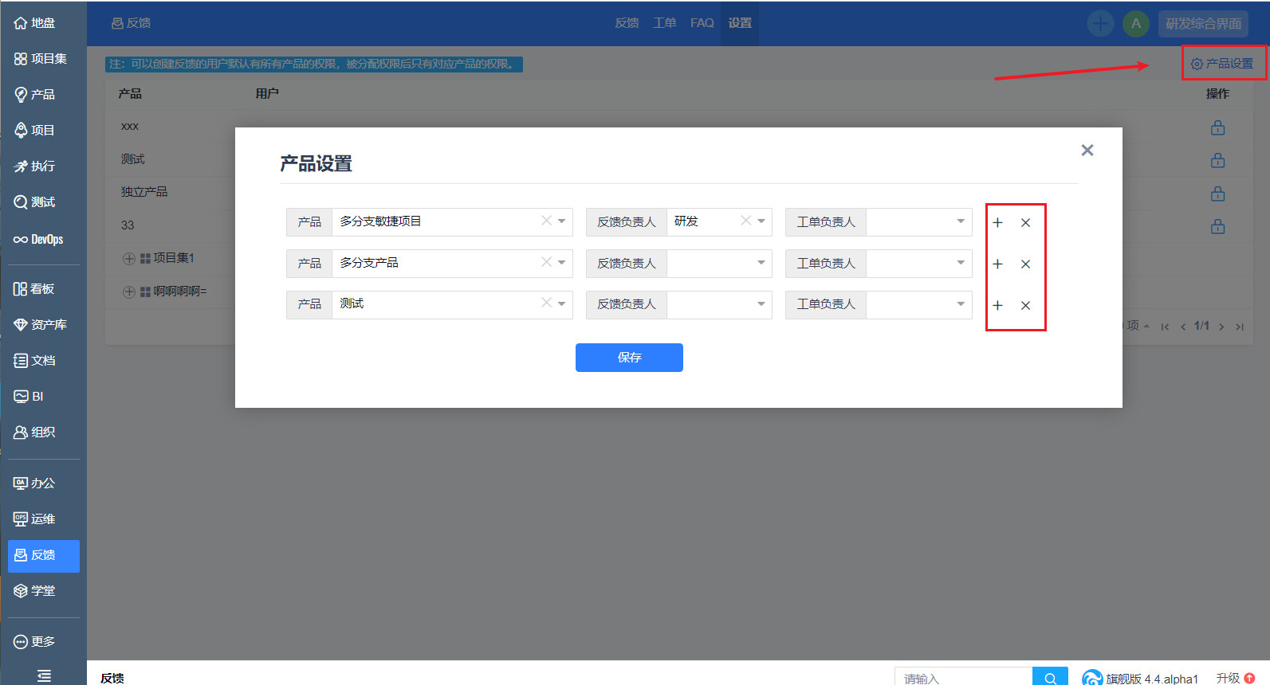Screen dimensions: 1270x685
Task: Clear the 研发 feedback owner selection
Action: click(745, 221)
